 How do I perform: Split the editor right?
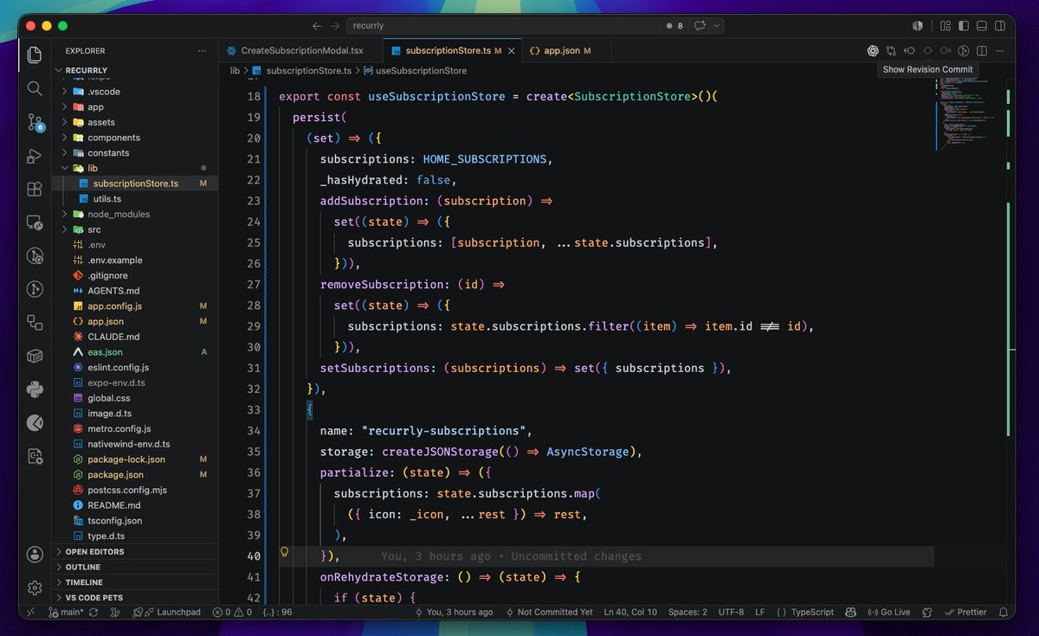(x=982, y=51)
